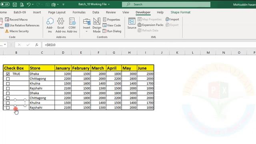Open the Formulas tab
Viewport: 256px width, 144px height.
[79, 12]
